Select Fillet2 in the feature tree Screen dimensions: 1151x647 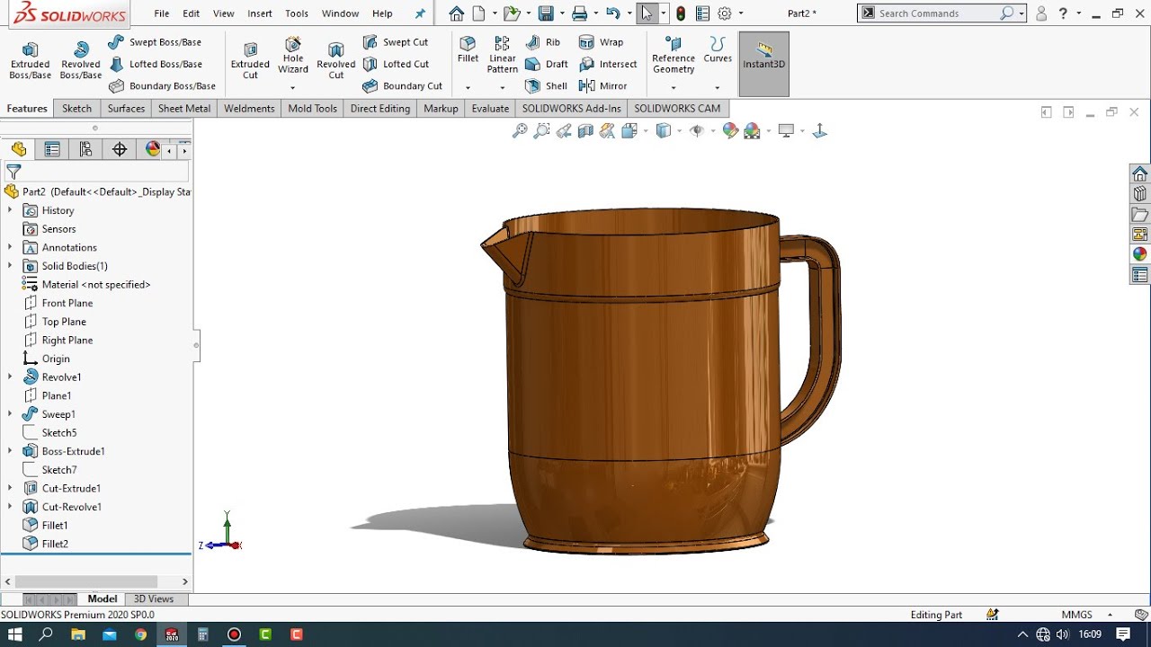pos(55,544)
